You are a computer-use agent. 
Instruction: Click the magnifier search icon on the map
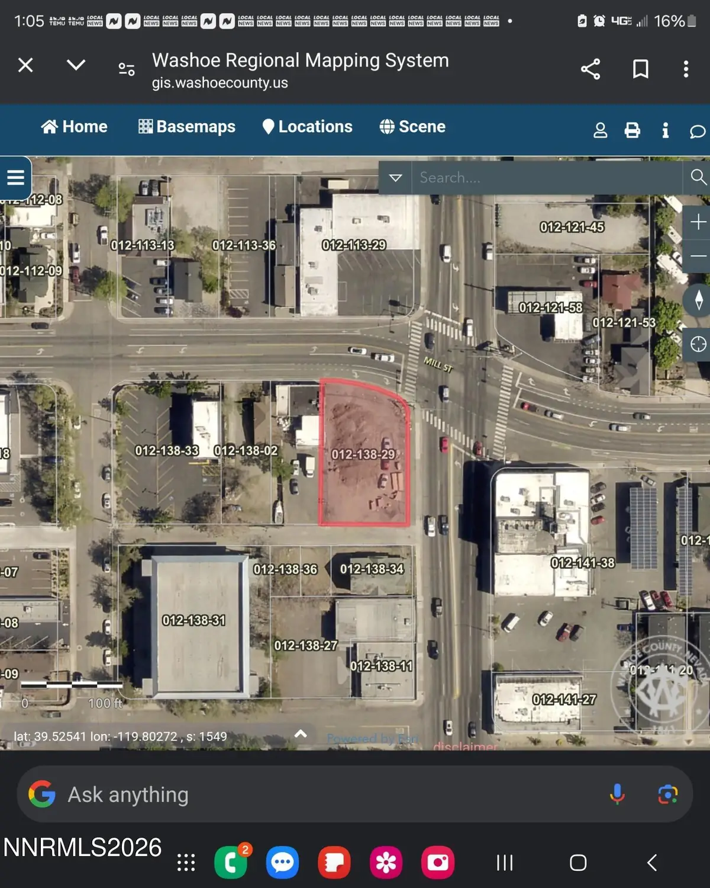pyautogui.click(x=698, y=177)
